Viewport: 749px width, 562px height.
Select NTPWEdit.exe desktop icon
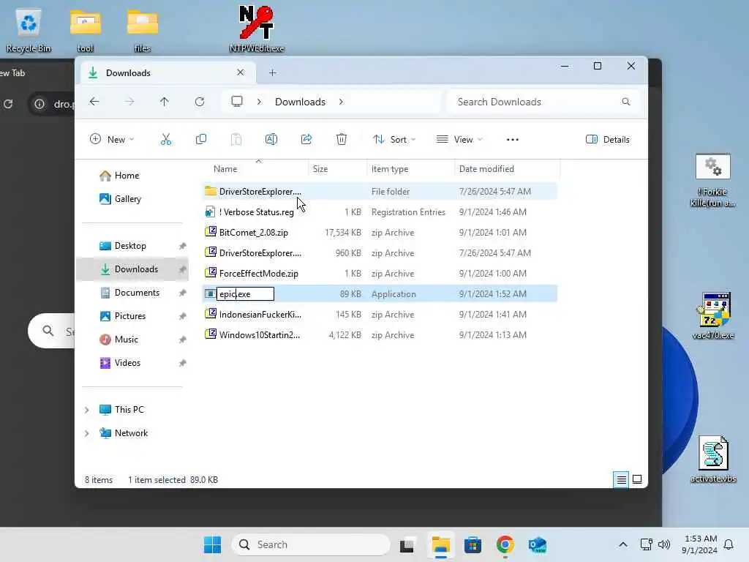click(x=257, y=29)
